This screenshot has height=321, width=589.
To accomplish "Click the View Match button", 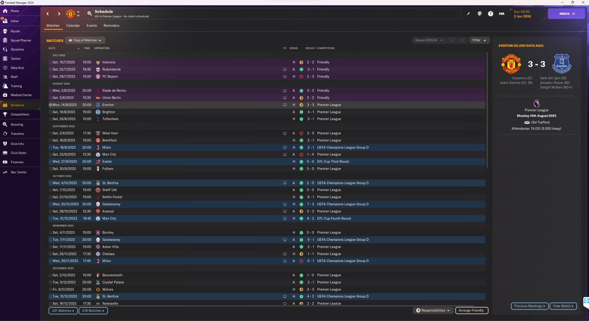I will click(x=564, y=306).
